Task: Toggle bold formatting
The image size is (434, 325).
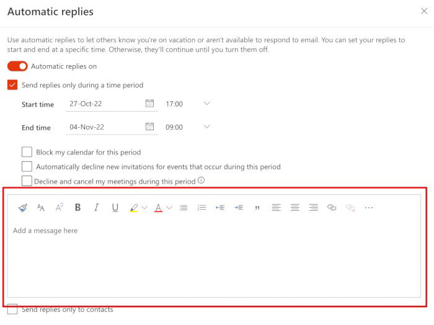Action: 78,208
